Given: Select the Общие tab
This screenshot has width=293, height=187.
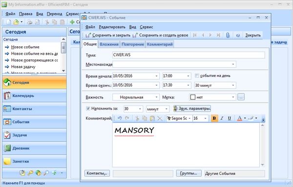Looking at the screenshot, I should coord(90,44).
